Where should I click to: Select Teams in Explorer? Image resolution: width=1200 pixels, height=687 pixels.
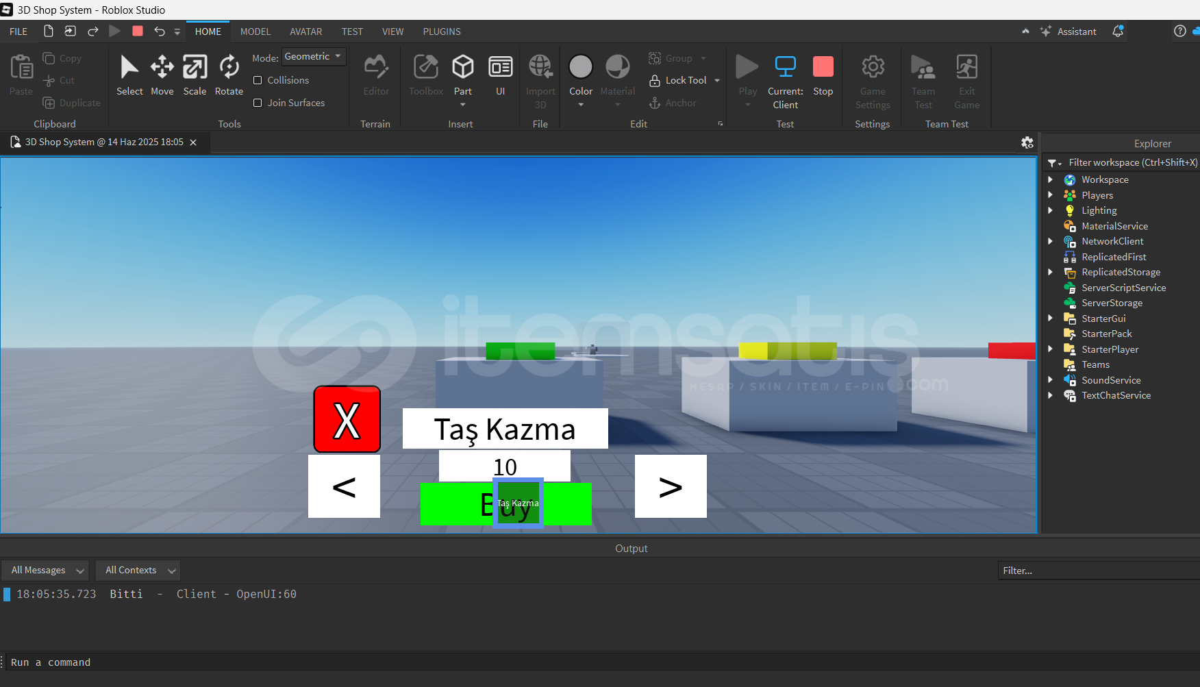click(1095, 364)
